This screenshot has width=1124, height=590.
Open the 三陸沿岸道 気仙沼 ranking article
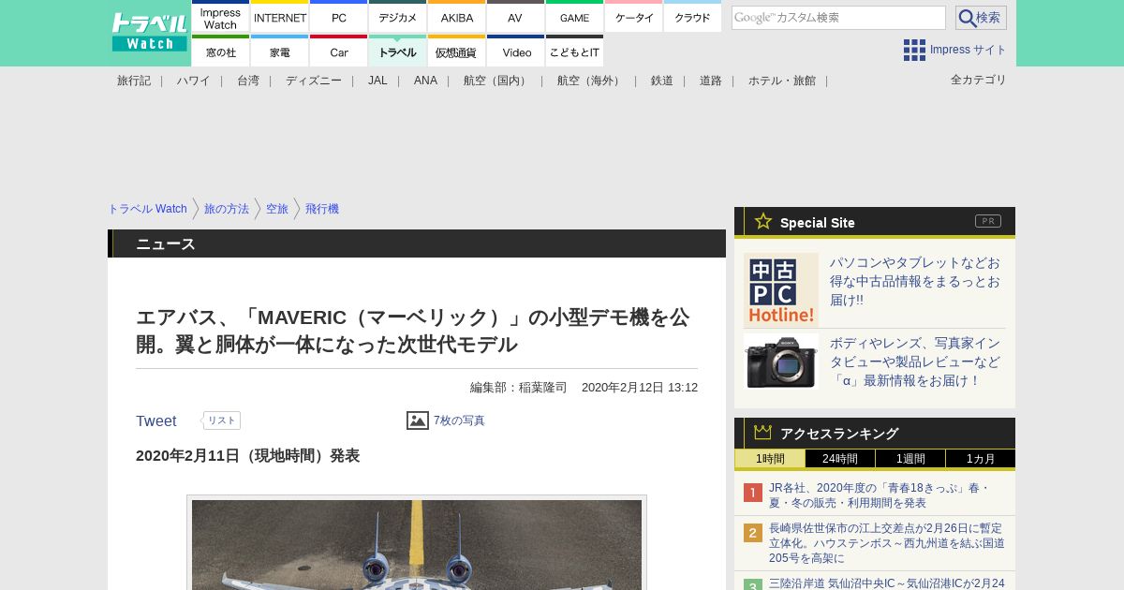pos(887,583)
